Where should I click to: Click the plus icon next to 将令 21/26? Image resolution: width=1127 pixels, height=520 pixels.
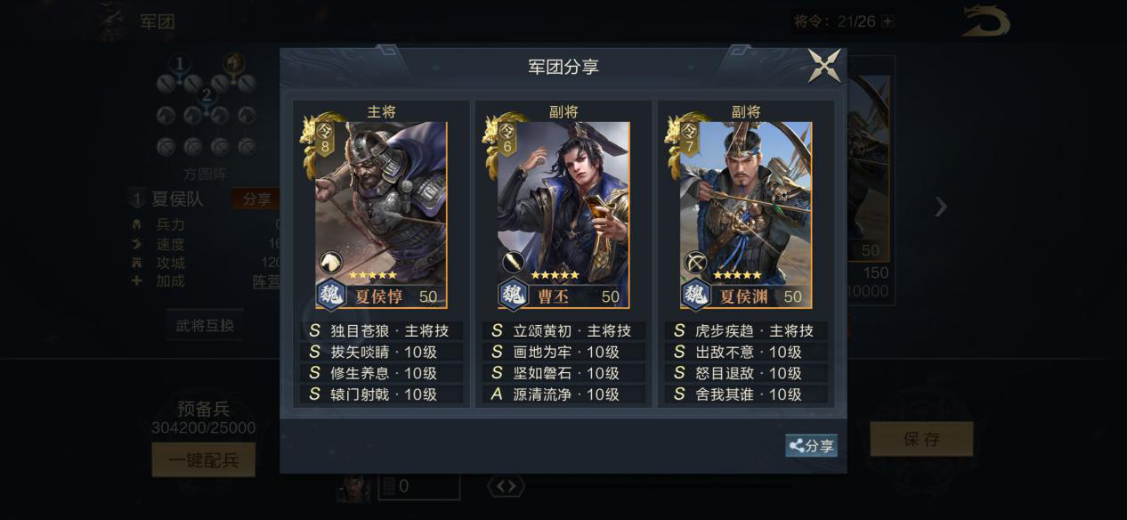(x=888, y=21)
